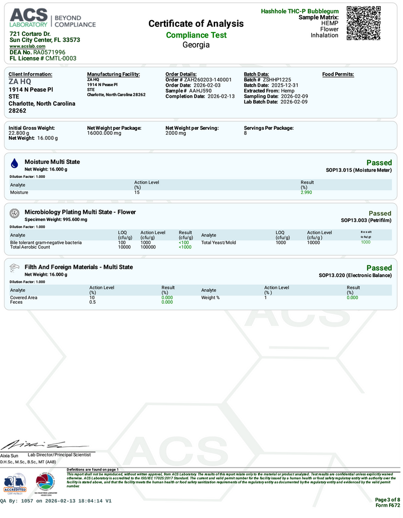Viewport: 403px width, 518px height.
Task: Select Page 3 of 8 indicator
Action: (387, 500)
